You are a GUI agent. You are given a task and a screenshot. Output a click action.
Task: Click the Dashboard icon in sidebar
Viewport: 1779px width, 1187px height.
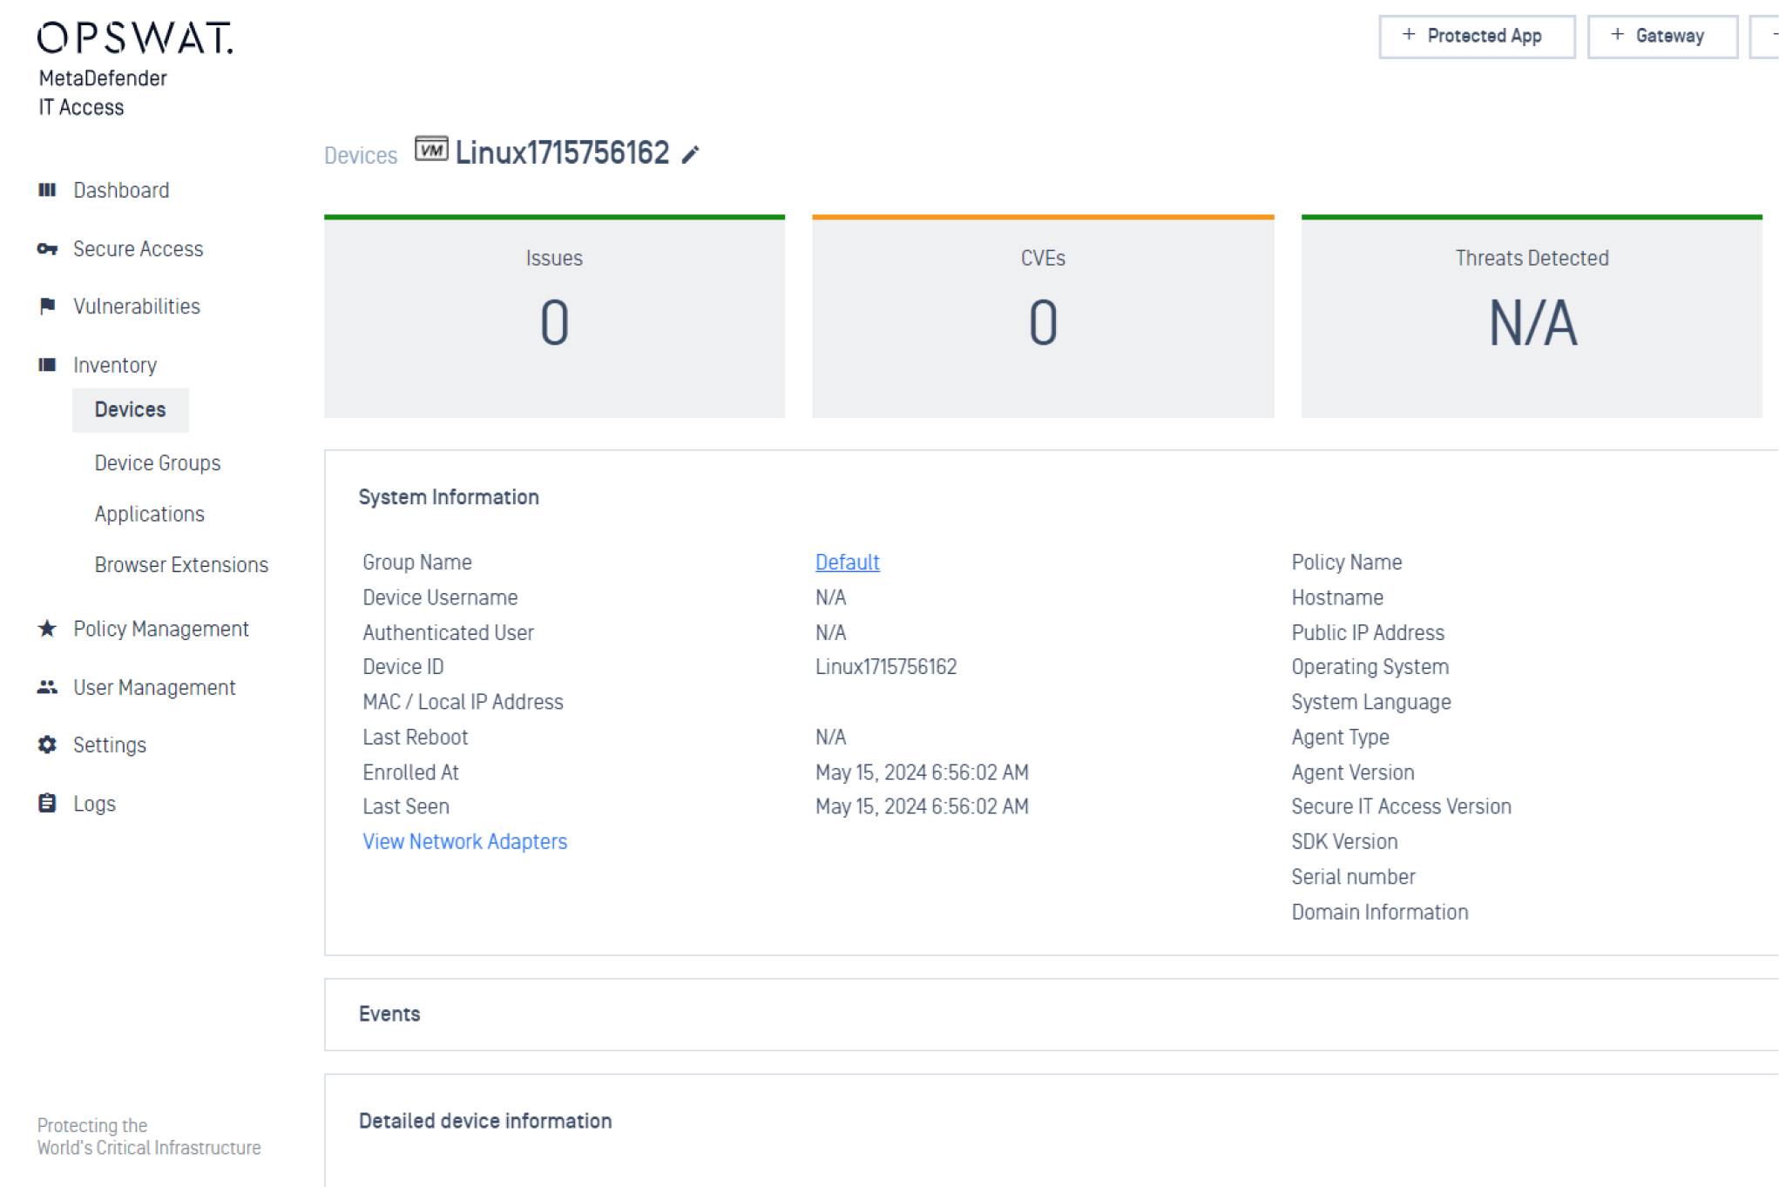point(47,190)
